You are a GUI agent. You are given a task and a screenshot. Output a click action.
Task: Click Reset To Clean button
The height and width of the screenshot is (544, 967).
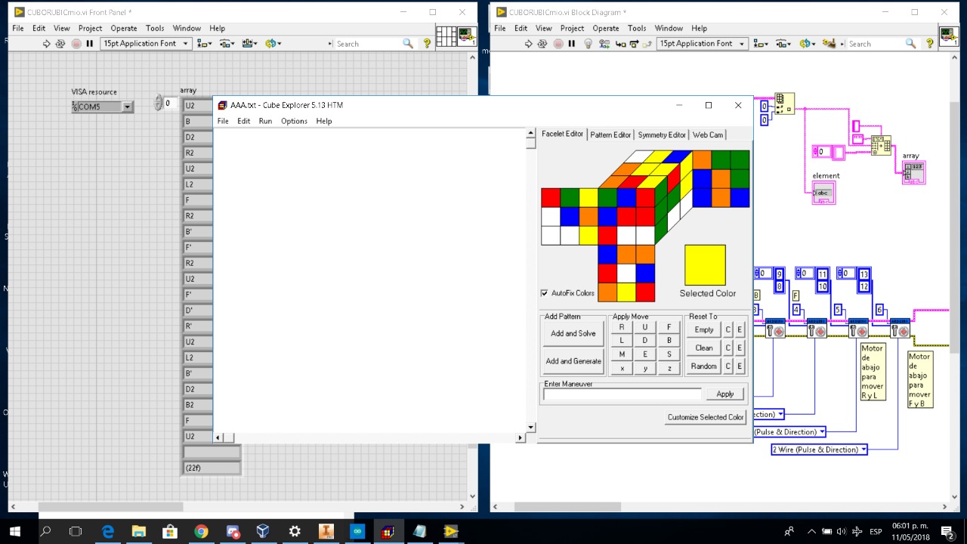(x=704, y=348)
